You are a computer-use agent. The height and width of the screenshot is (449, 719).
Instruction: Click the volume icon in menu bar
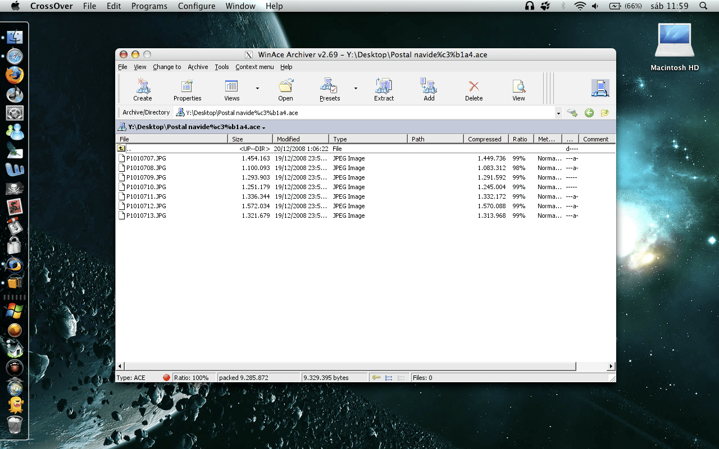coord(595,6)
